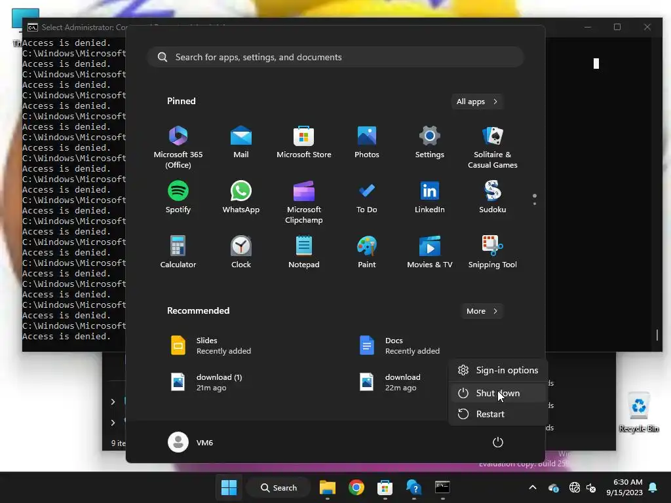Image resolution: width=671 pixels, height=503 pixels.
Task: Expand second tree chevron in File Explorer window
Action: tap(113, 422)
